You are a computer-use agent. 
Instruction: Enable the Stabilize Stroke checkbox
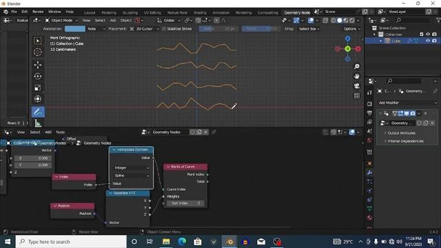click(164, 29)
